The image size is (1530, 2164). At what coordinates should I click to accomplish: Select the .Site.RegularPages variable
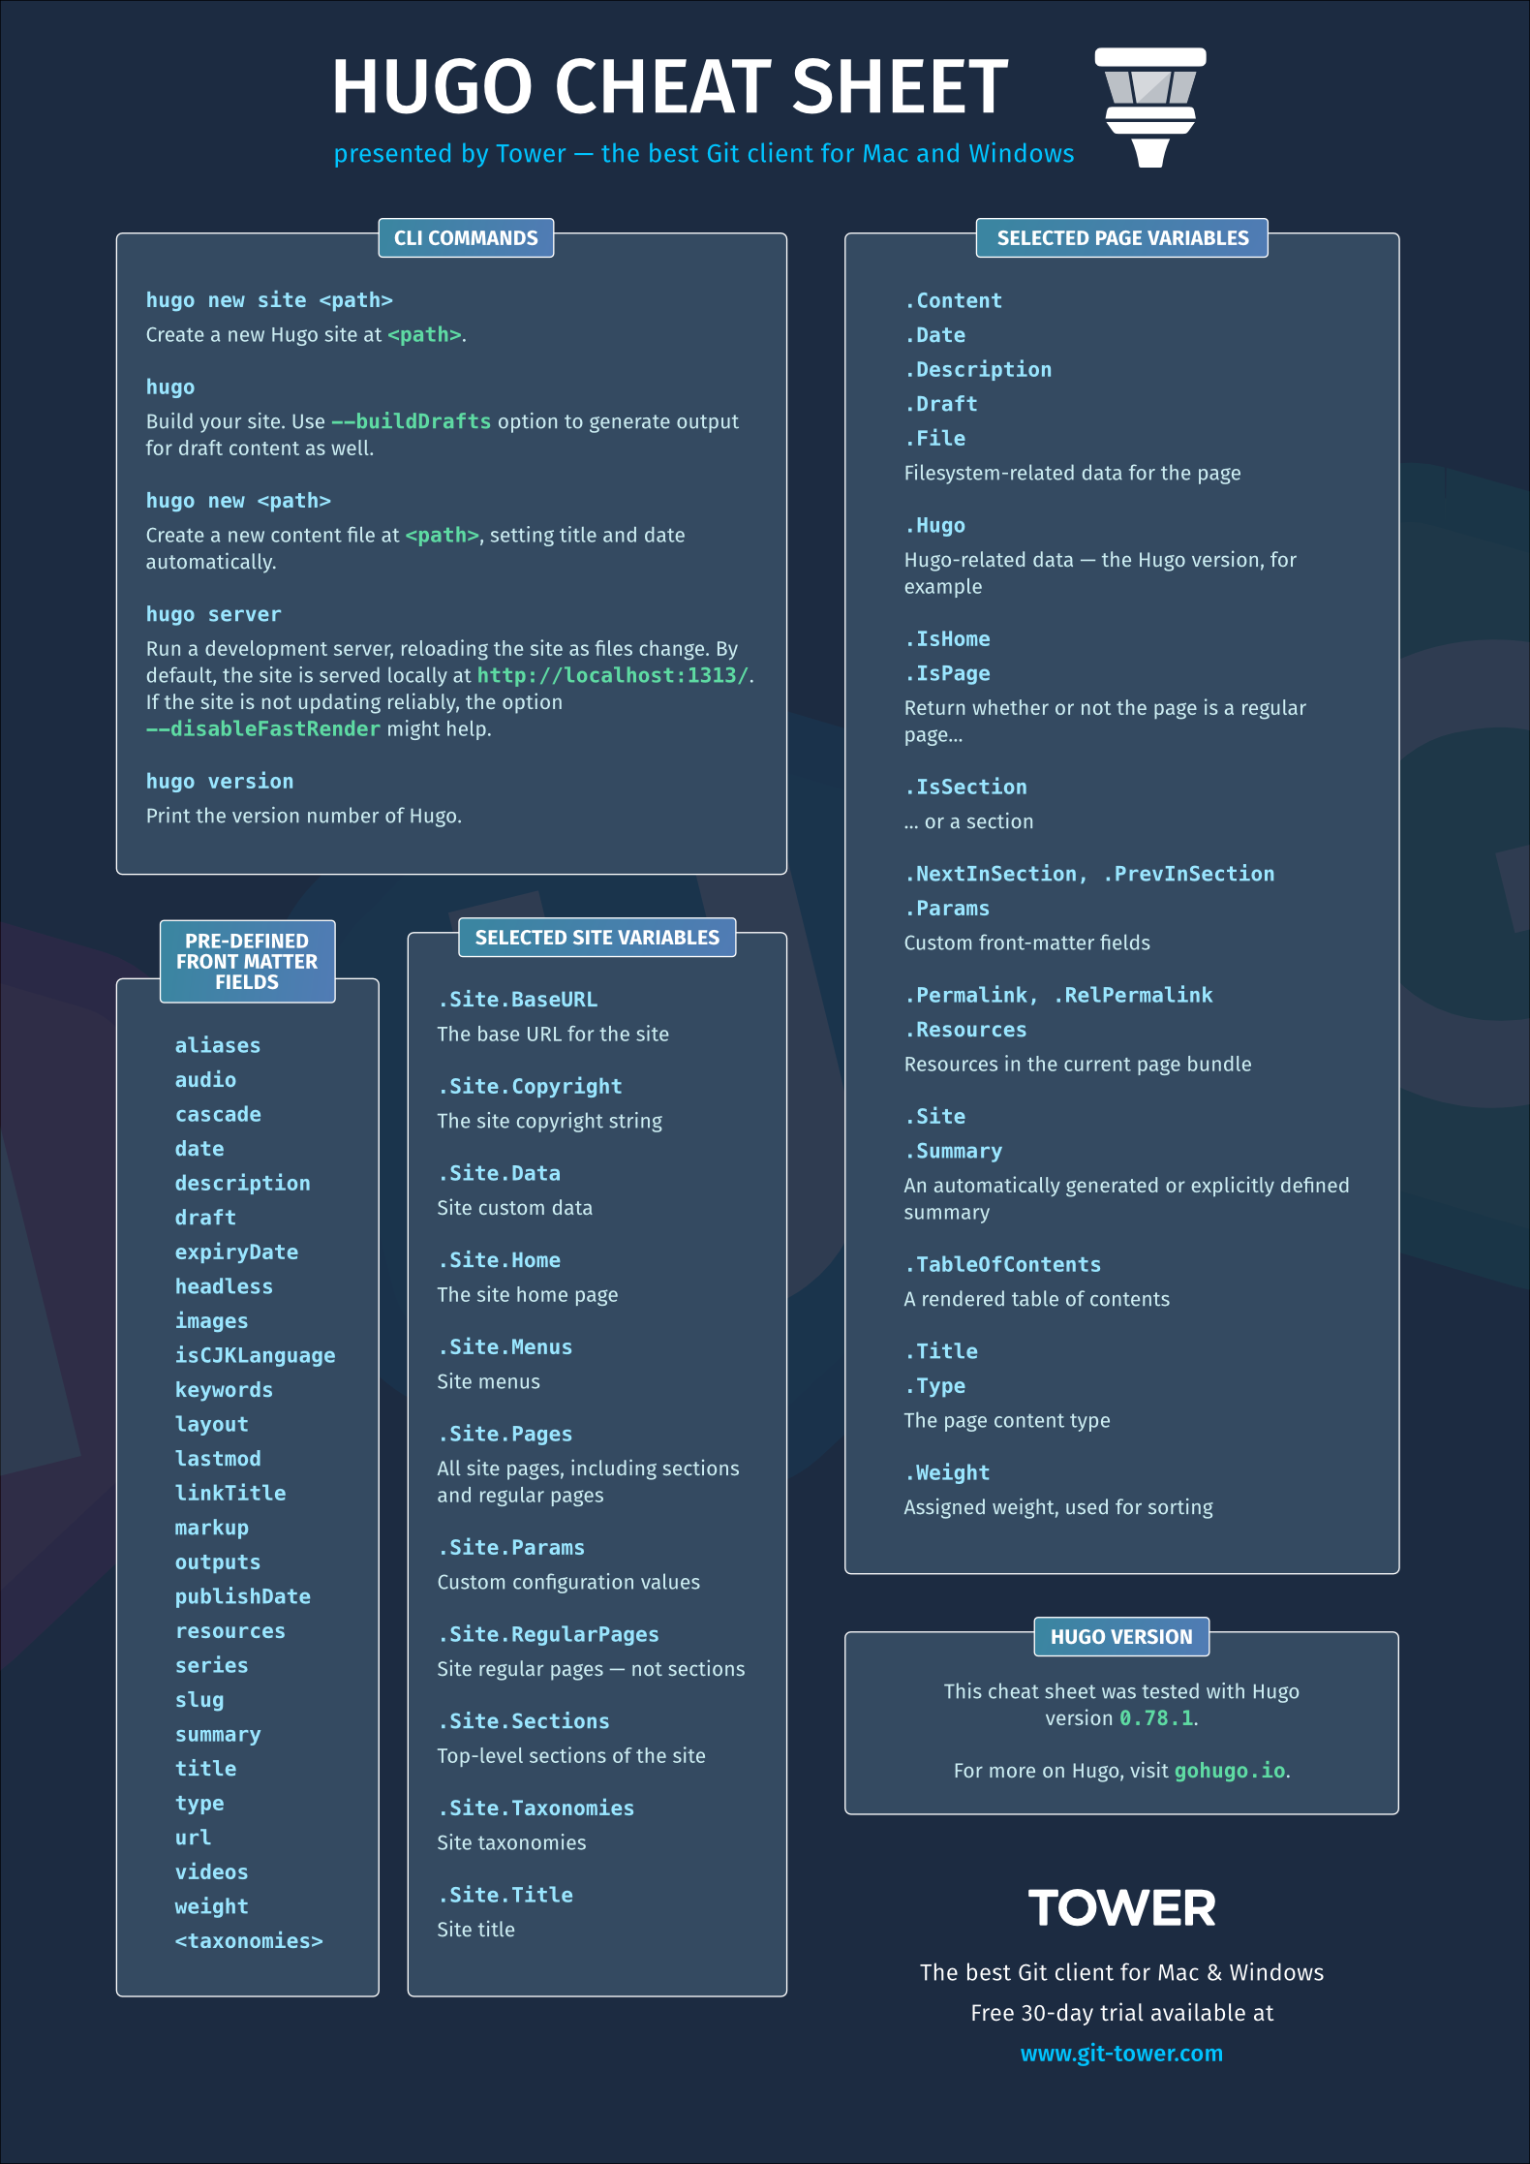click(x=548, y=1634)
